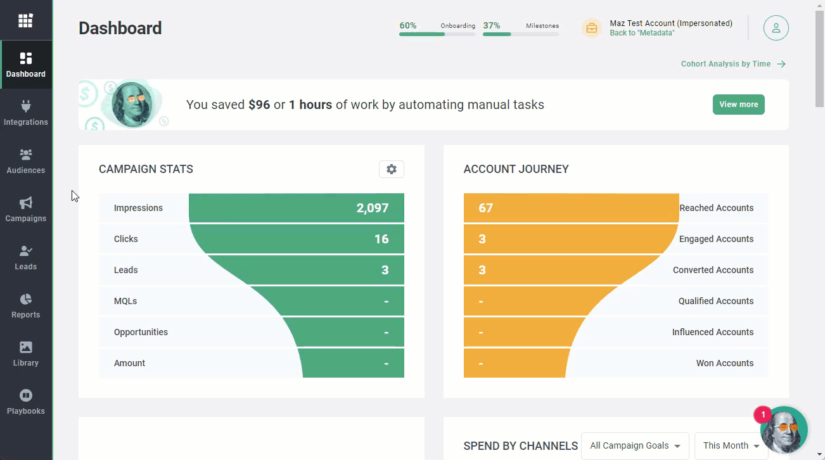
Task: Click the Onboarding progress bar
Action: [437, 34]
